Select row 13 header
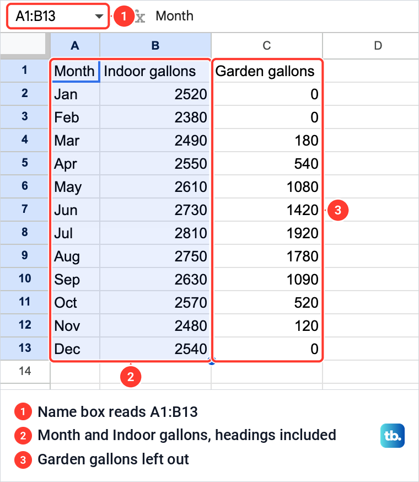The width and height of the screenshot is (419, 482). click(25, 349)
